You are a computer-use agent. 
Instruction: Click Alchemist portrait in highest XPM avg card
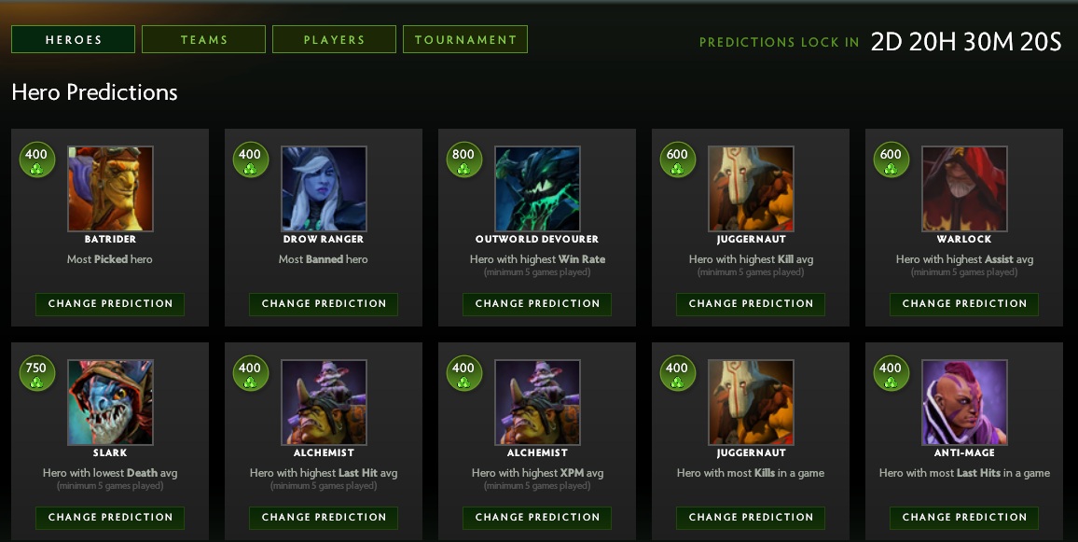tap(537, 402)
